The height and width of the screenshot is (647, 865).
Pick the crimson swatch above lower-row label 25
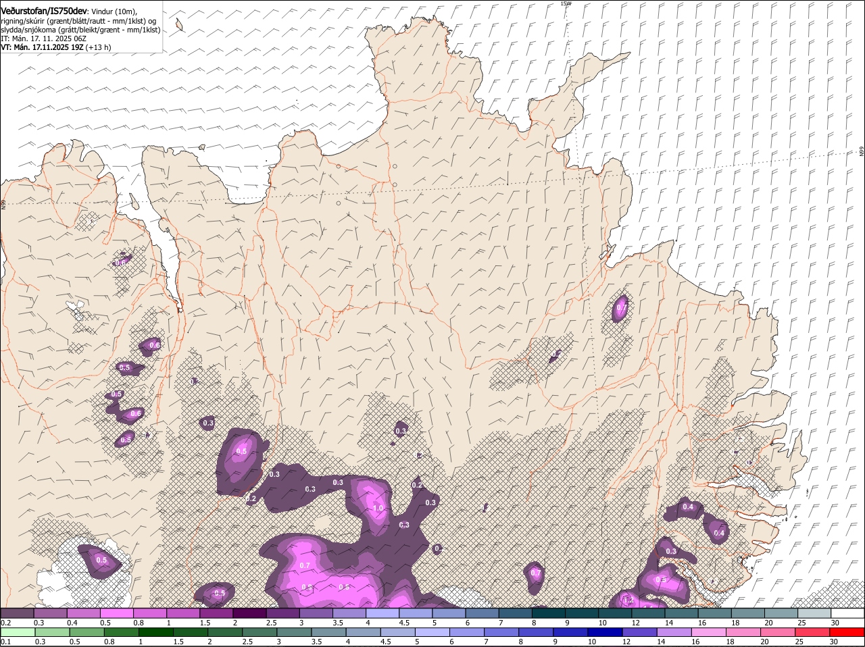(x=812, y=632)
